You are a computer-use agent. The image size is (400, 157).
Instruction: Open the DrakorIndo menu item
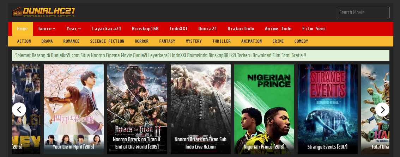[241, 29]
